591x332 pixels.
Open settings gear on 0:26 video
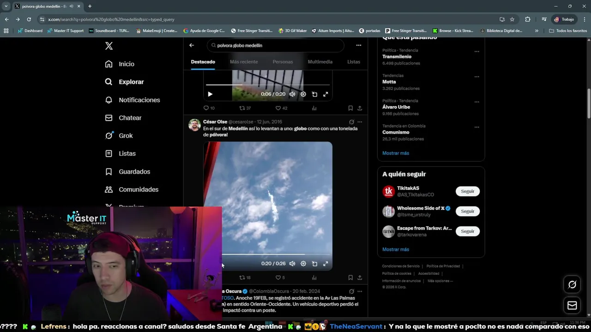tap(303, 264)
